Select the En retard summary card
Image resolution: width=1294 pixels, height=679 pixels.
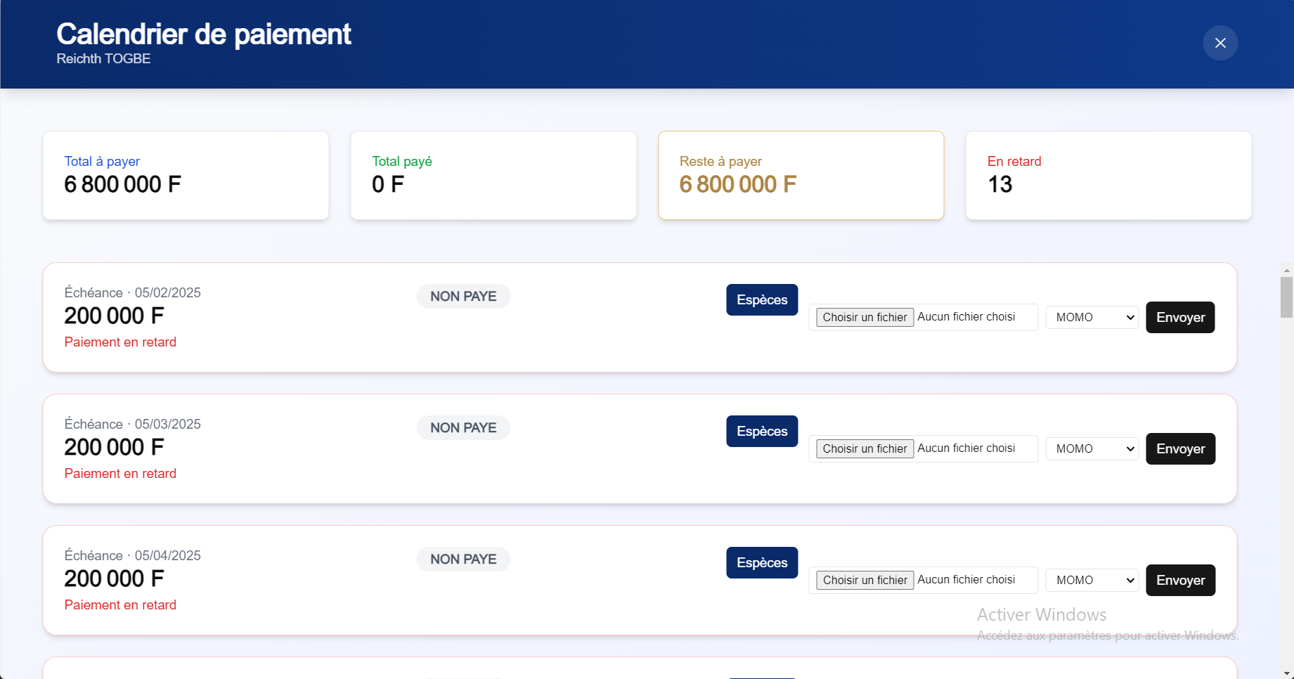tap(1108, 176)
